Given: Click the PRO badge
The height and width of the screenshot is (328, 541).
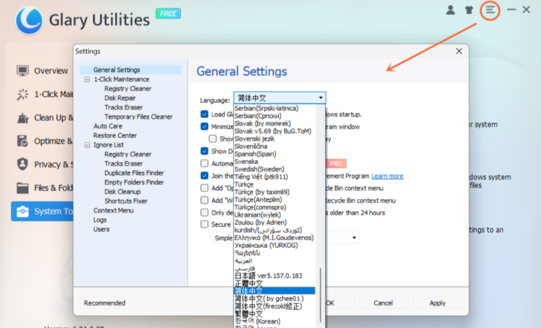Looking at the screenshot, I should [335, 163].
